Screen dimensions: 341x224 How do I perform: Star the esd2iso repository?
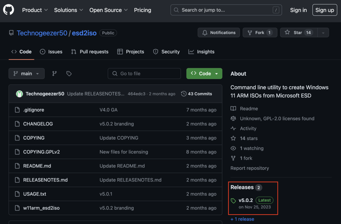(297, 33)
